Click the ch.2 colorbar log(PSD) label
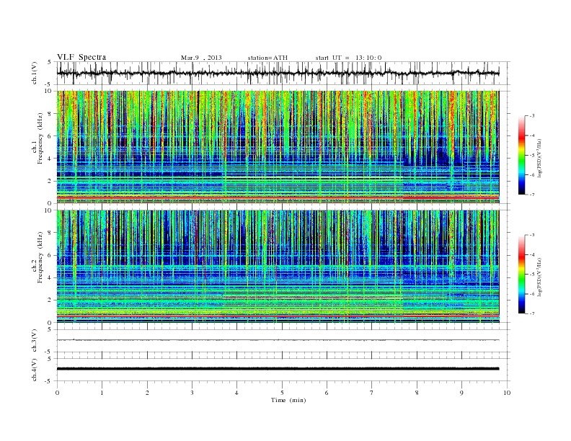This screenshot has height=441, width=571. click(x=540, y=277)
